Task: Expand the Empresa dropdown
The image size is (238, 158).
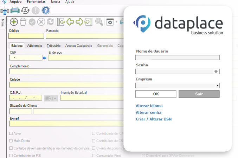Action: (x=218, y=86)
